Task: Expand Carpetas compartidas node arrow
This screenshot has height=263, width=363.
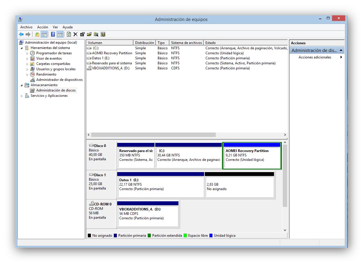Action: pos(27,64)
